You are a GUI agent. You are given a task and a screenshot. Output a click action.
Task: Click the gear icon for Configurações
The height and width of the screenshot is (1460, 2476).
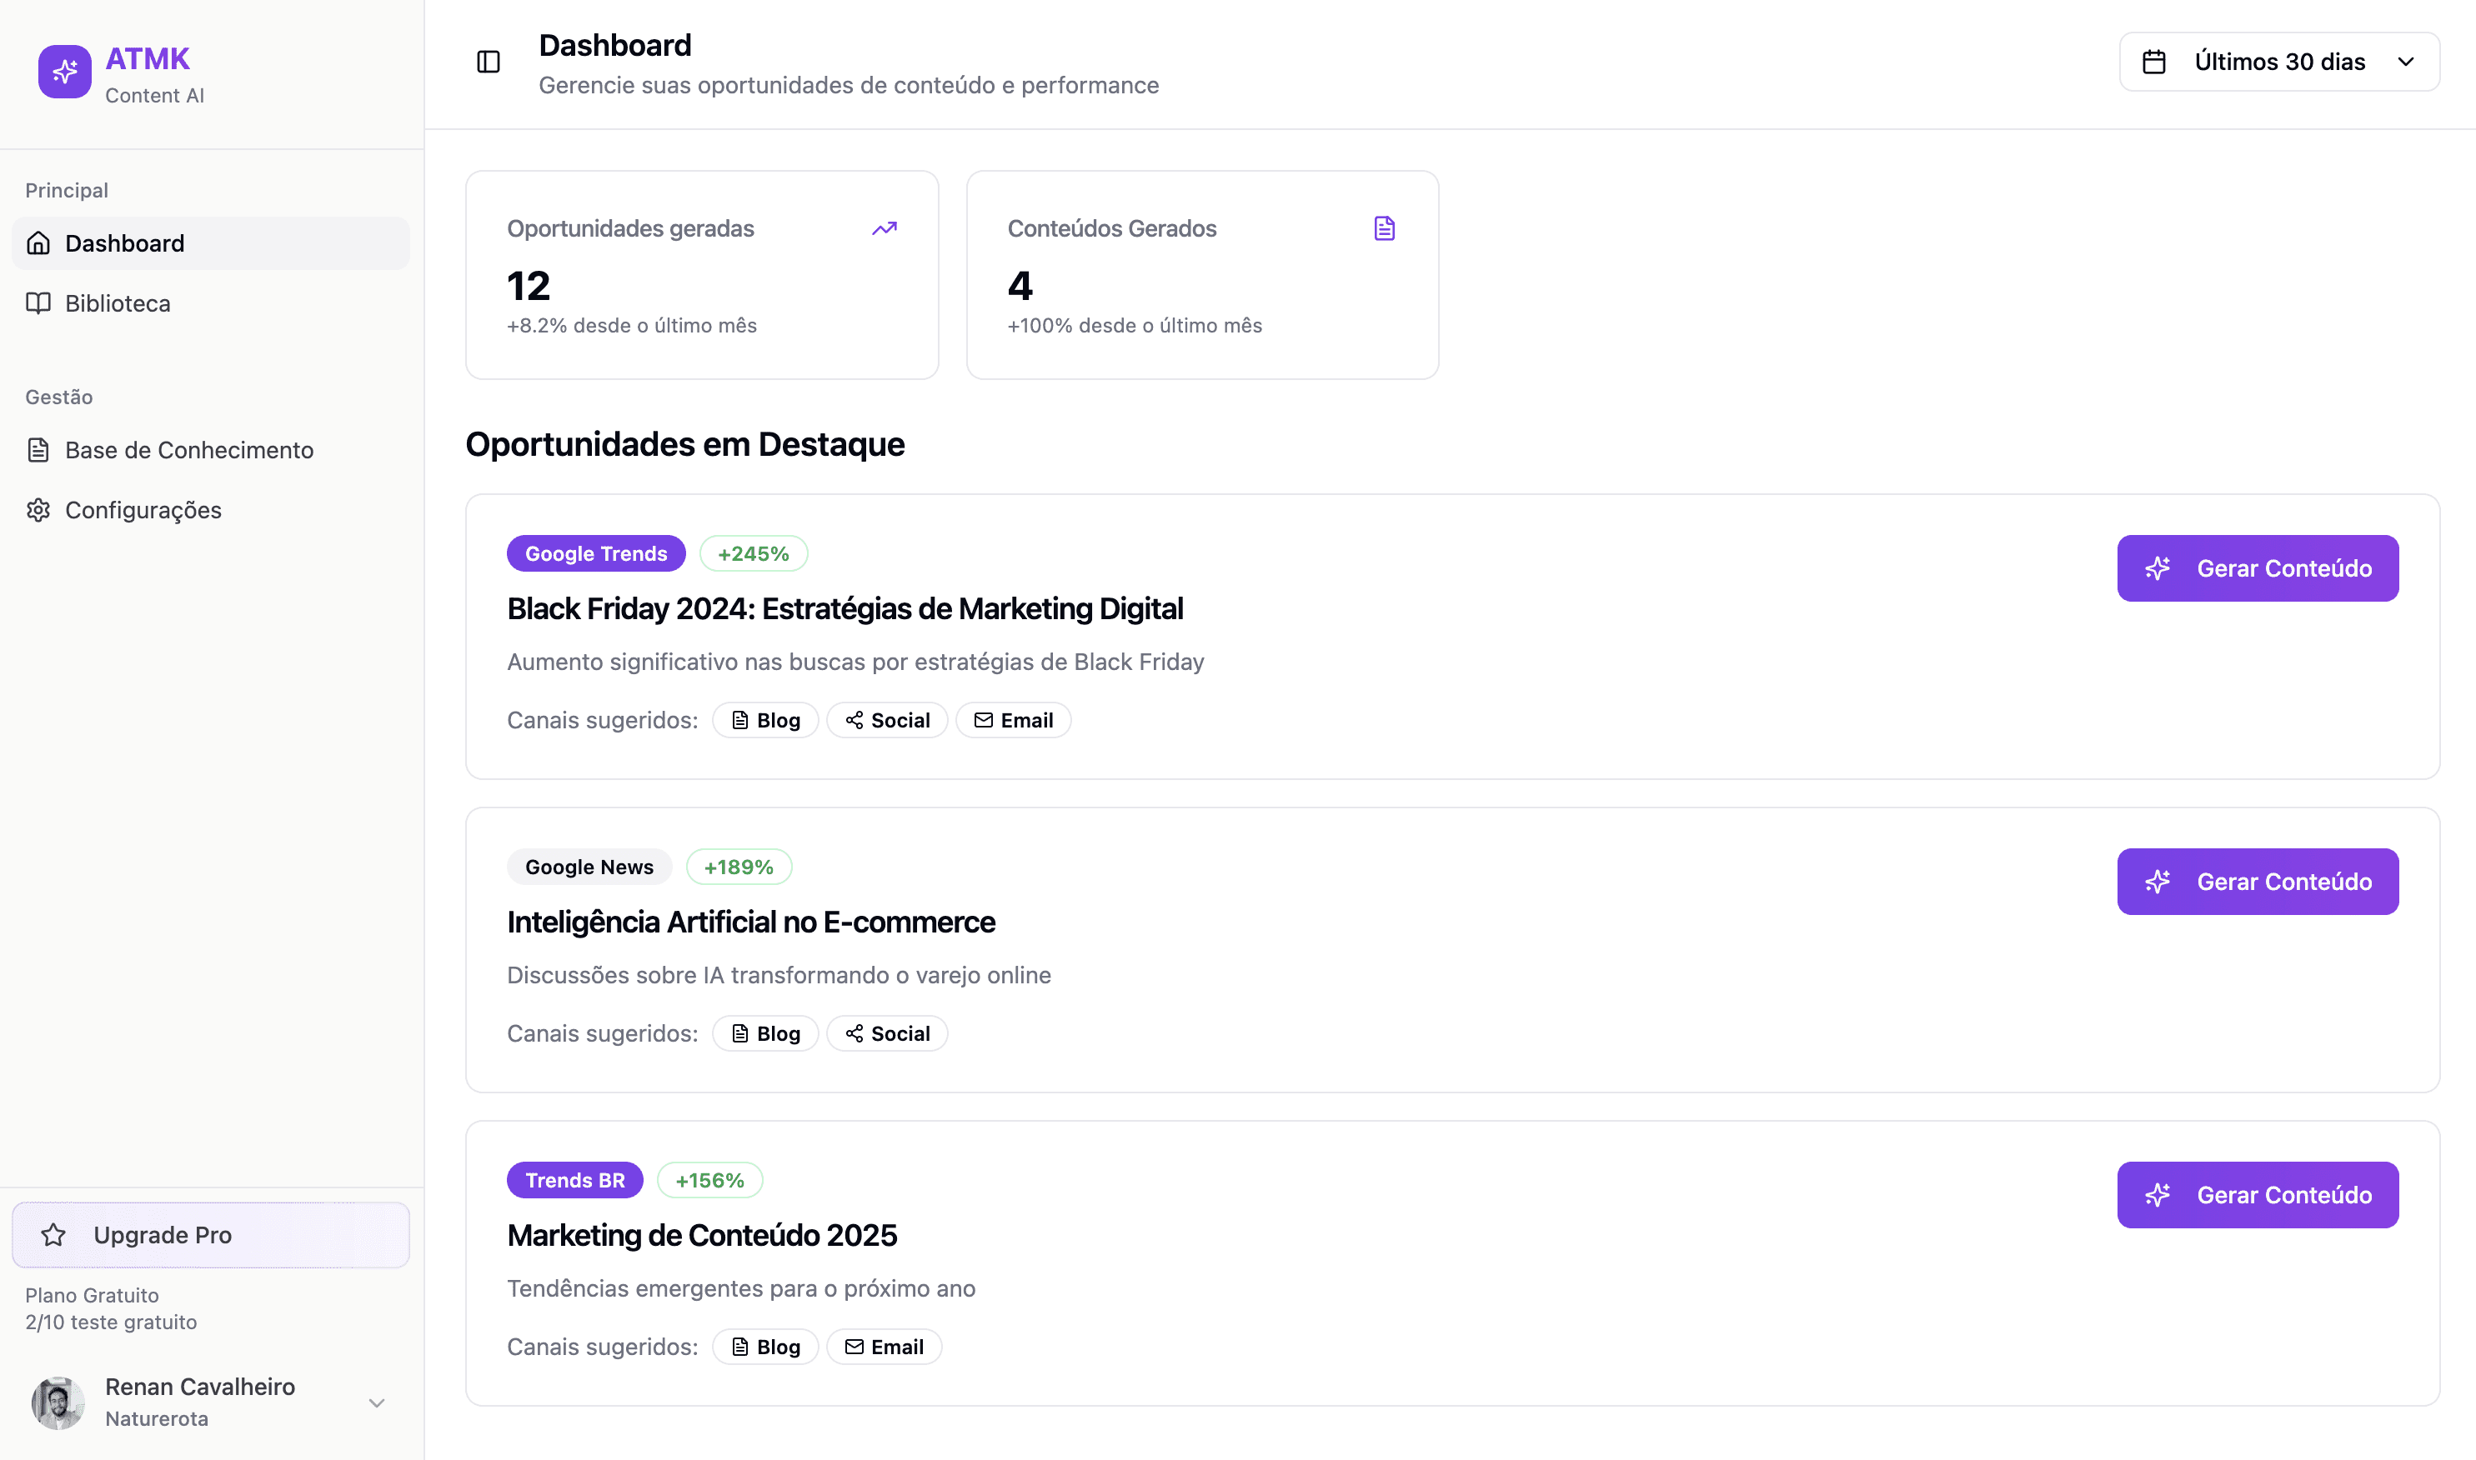38,510
